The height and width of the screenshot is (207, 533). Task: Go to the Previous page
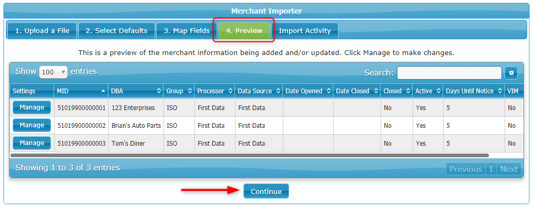[465, 169]
